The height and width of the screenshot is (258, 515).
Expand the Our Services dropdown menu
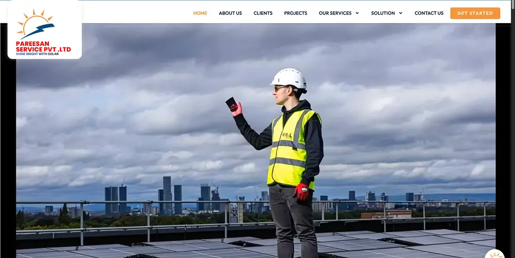tap(335, 13)
